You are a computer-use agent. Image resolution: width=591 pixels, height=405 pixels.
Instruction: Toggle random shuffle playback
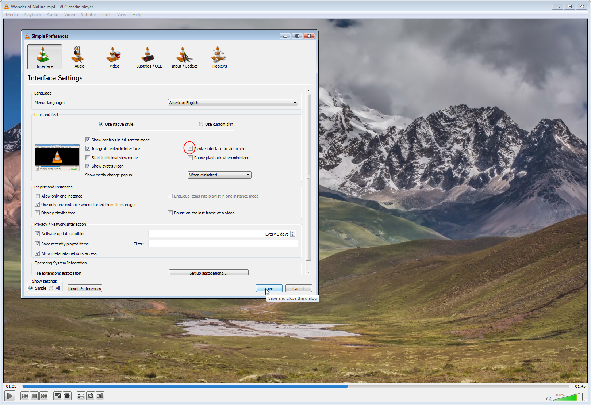tap(100, 396)
